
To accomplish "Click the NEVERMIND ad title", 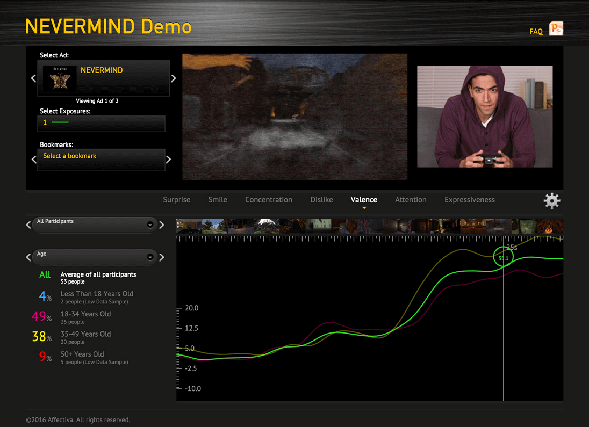I will 102,70.
